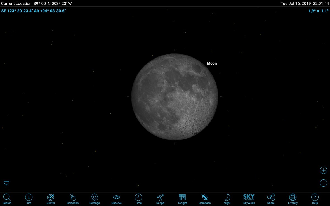Toggle the Compass mode
Image resolution: width=330 pixels, height=206 pixels.
[204, 199]
